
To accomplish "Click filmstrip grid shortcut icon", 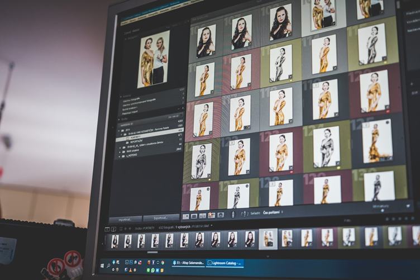I will tap(121, 229).
